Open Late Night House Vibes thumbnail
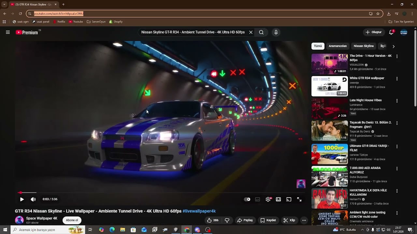The width and height of the screenshot is (417, 234). click(x=330, y=108)
